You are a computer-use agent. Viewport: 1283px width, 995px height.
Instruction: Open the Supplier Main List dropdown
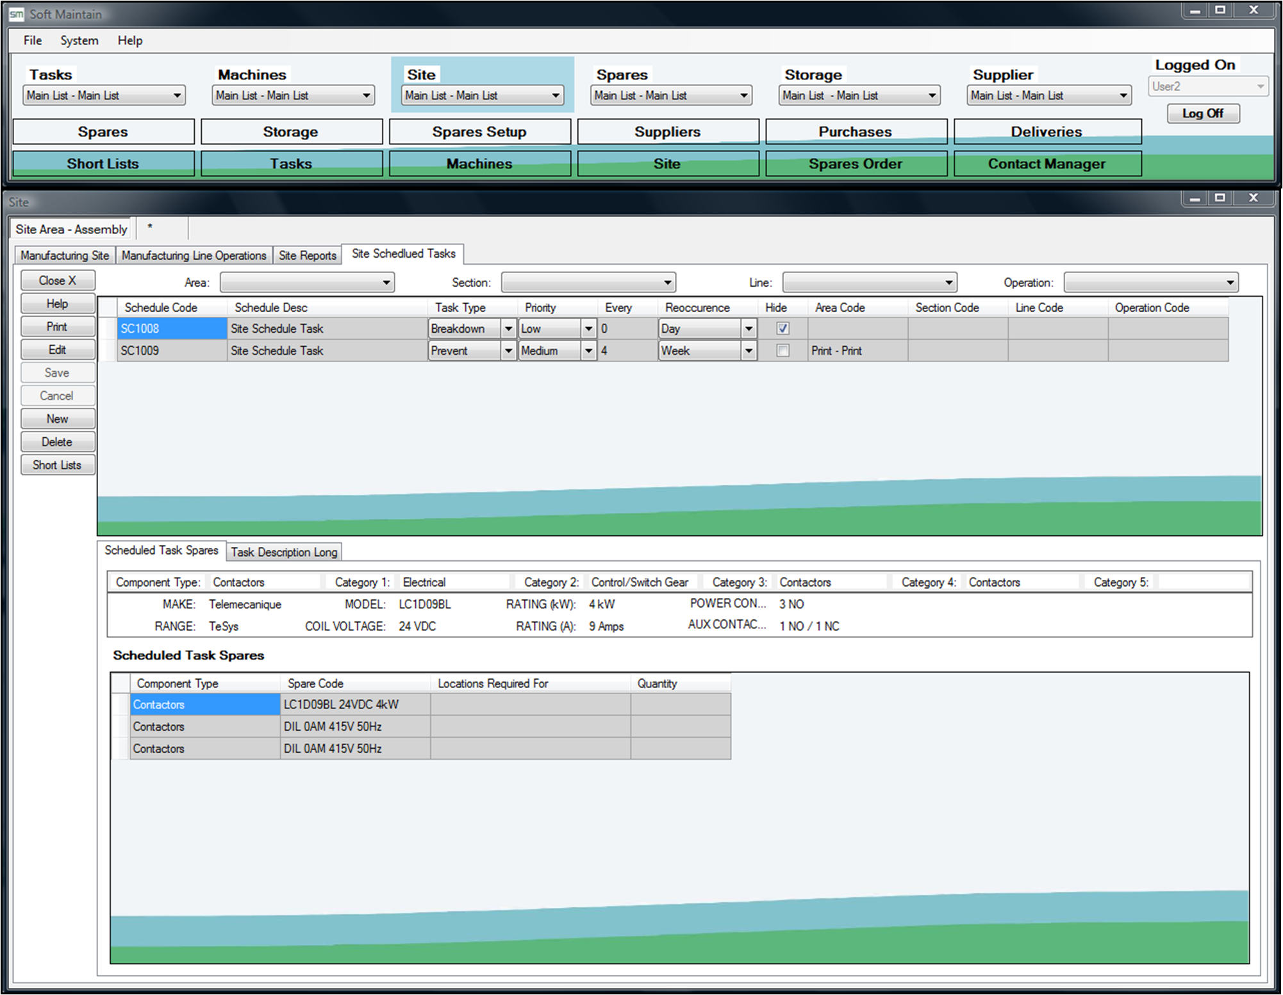tap(1049, 96)
